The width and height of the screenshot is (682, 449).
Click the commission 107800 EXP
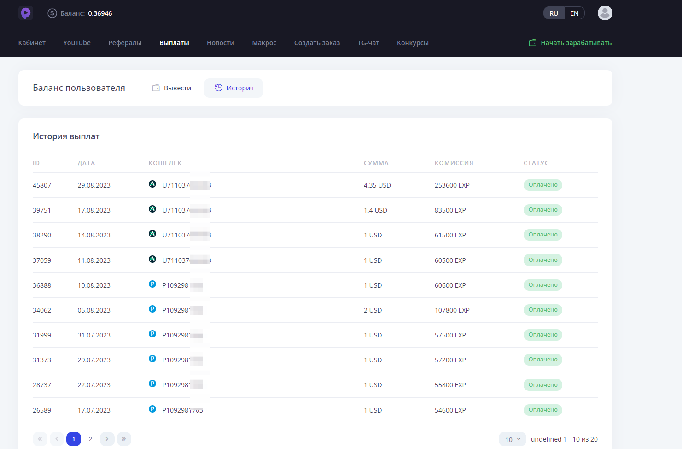(452, 310)
